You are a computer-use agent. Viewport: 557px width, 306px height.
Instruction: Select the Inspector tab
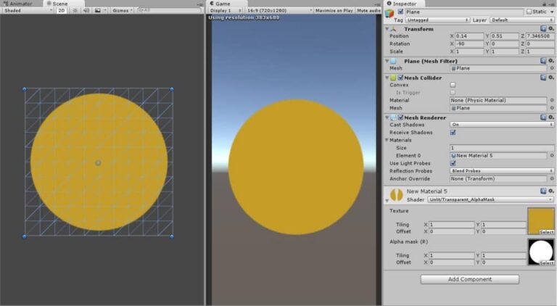(x=403, y=4)
